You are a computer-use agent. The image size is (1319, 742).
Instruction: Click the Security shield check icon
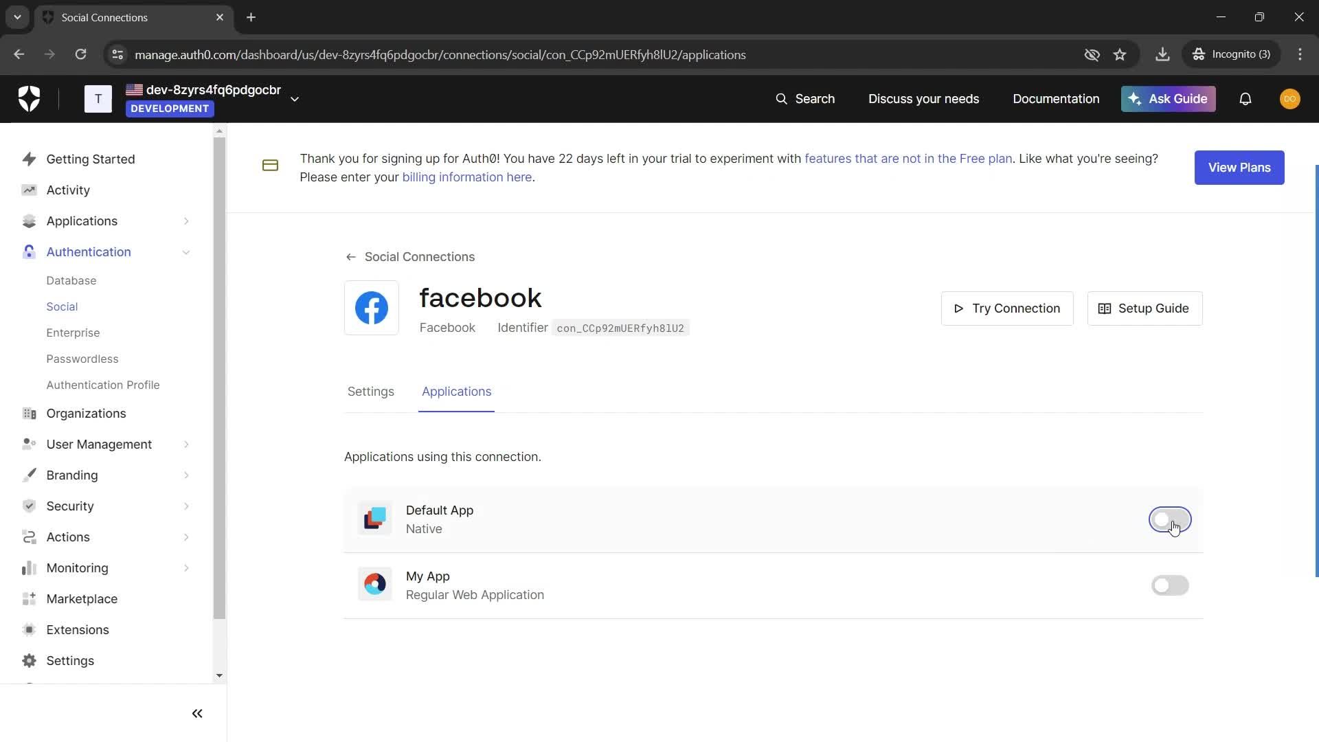click(29, 506)
